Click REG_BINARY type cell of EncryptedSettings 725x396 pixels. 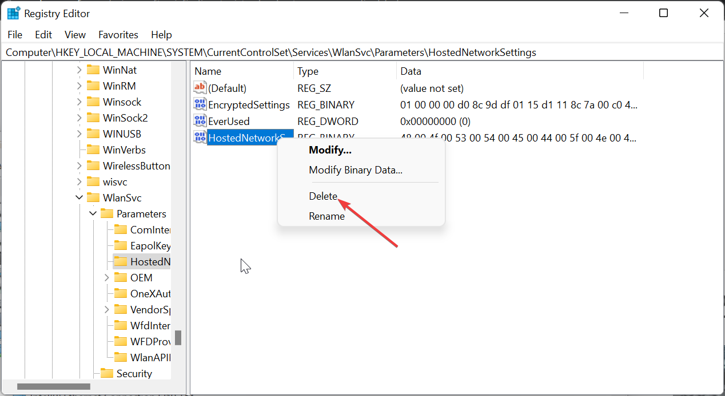(x=326, y=104)
